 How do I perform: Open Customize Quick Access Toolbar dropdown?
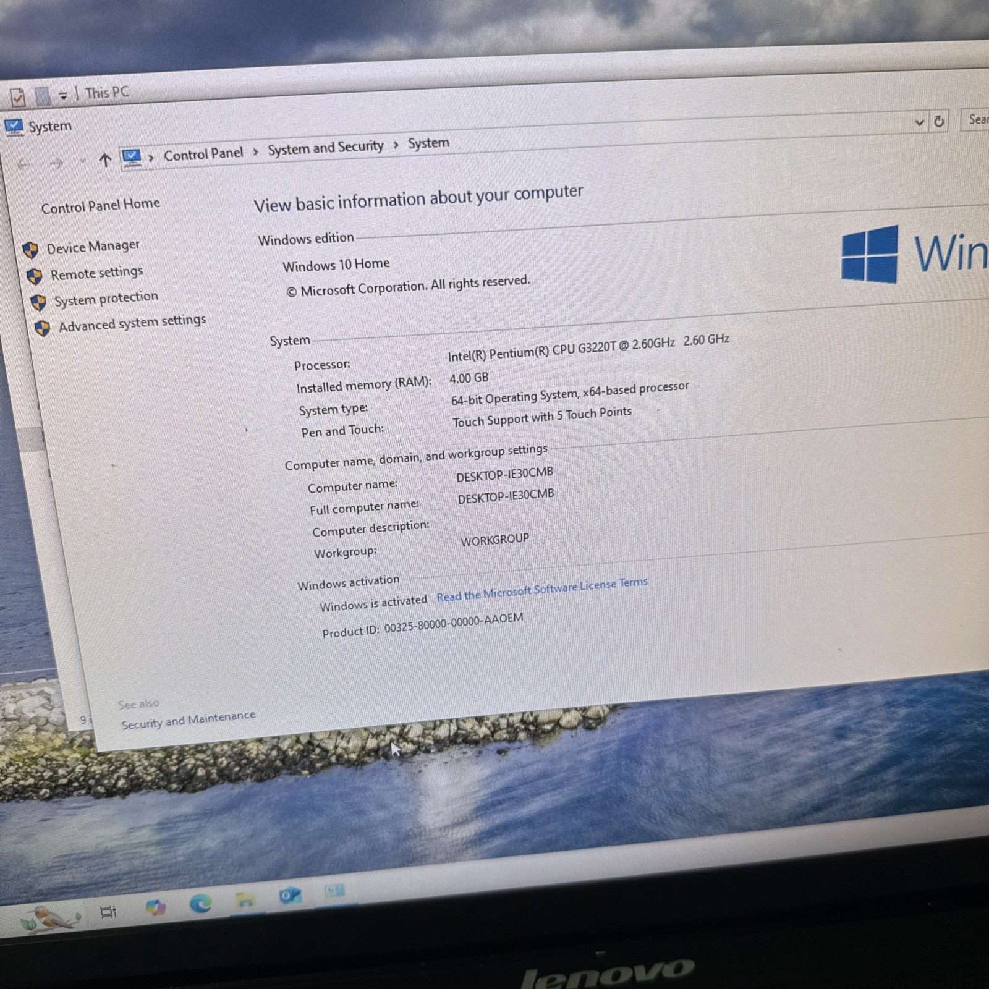coord(63,95)
